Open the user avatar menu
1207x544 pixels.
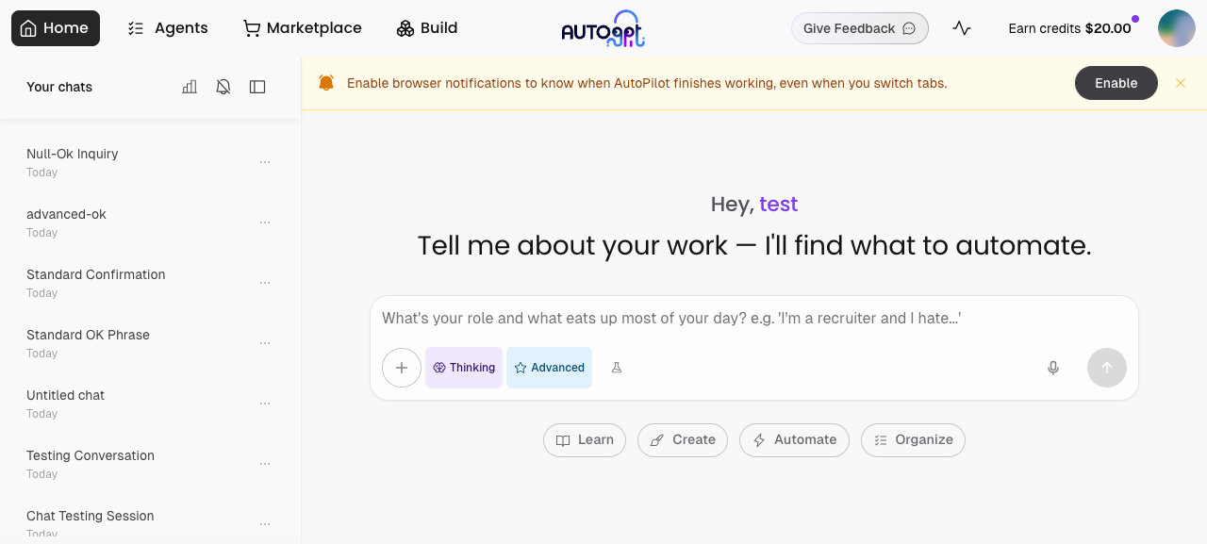pyautogui.click(x=1177, y=28)
